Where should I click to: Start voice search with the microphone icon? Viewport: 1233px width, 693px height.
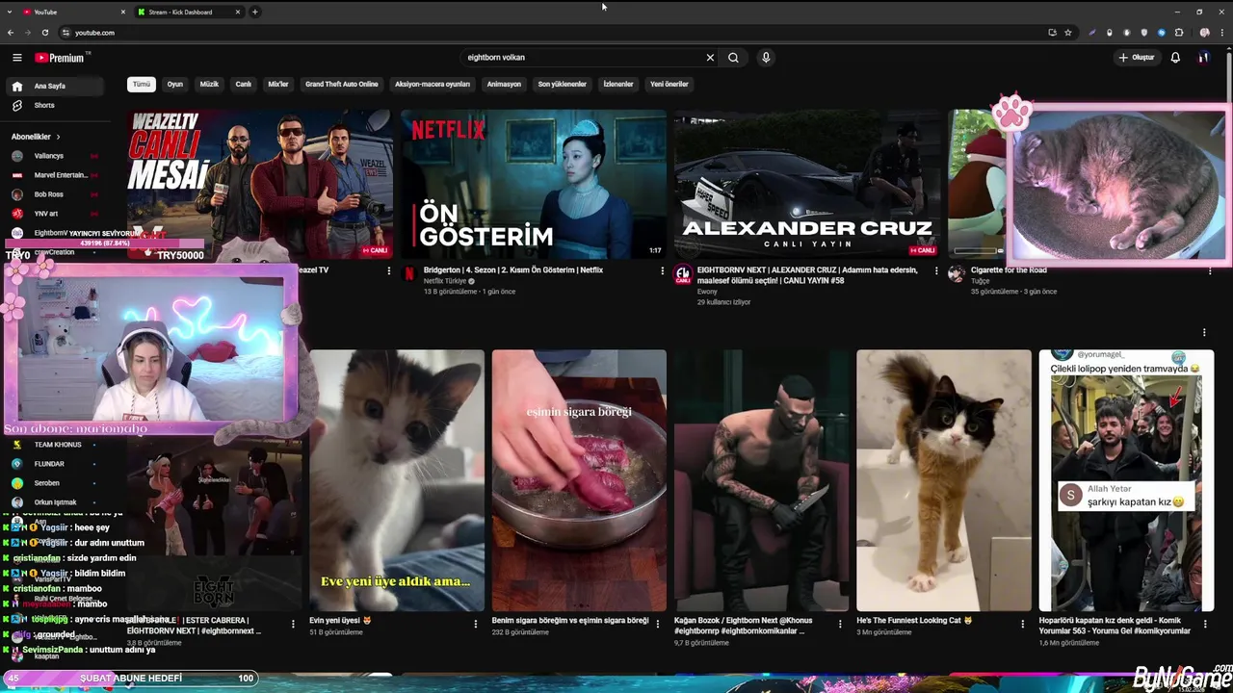tap(766, 58)
